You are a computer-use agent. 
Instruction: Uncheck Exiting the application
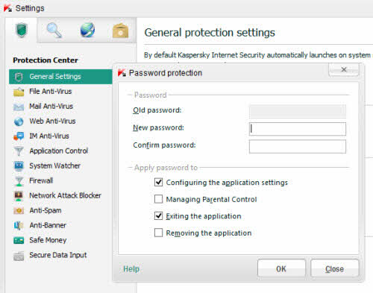tap(158, 216)
